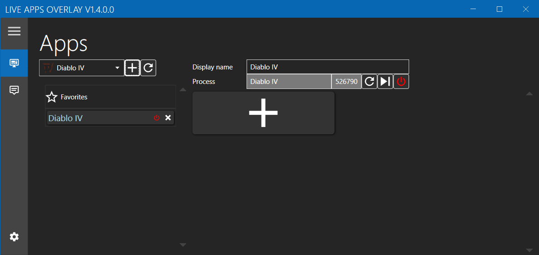Click up arrow of right panel scrollbar
The image size is (539, 255).
tap(529, 94)
